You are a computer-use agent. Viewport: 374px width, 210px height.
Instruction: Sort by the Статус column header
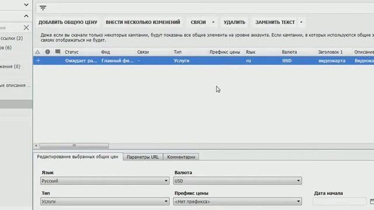coord(71,52)
